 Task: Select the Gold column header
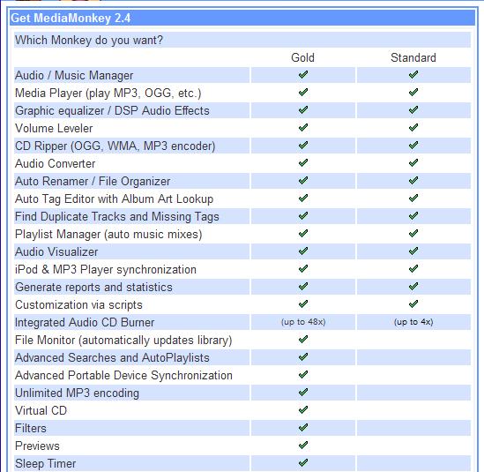(302, 57)
